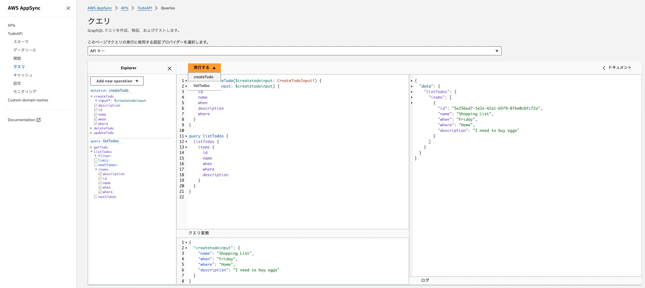Uncheck description under createTodo in Explorer

point(96,106)
